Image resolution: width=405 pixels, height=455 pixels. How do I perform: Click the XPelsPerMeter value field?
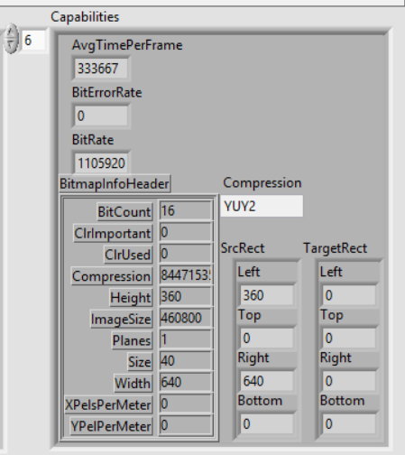pyautogui.click(x=186, y=404)
